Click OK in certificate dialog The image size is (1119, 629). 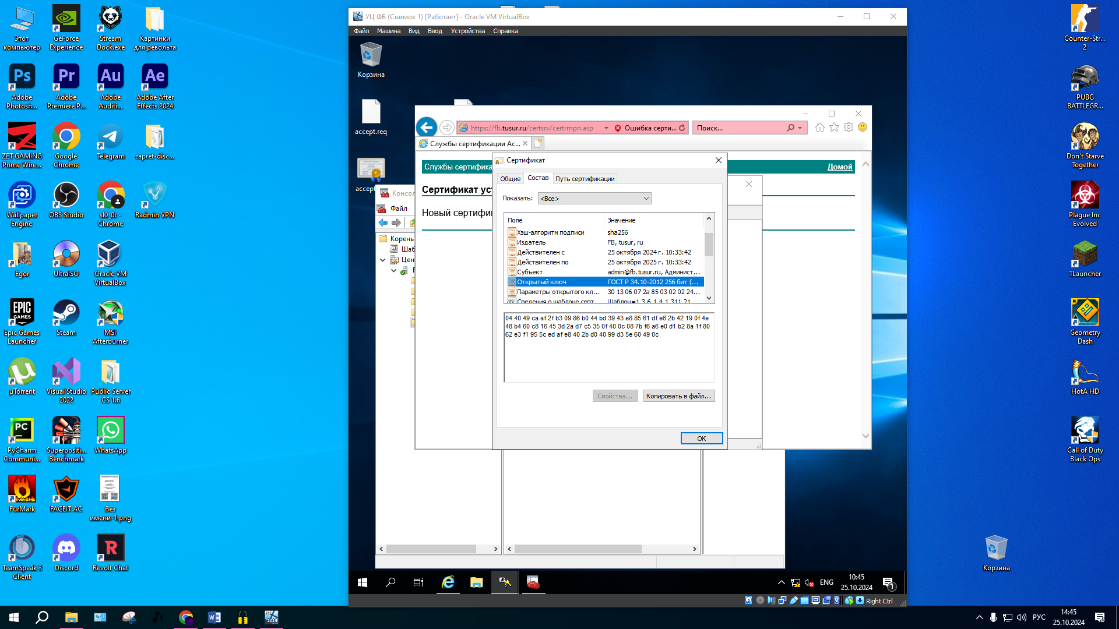click(702, 439)
